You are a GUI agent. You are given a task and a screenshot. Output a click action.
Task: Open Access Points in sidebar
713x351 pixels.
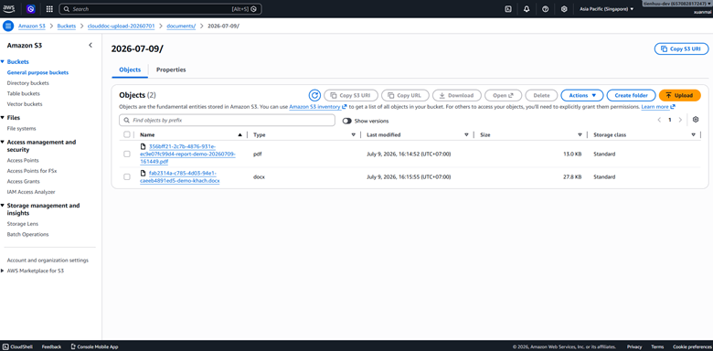coord(23,161)
